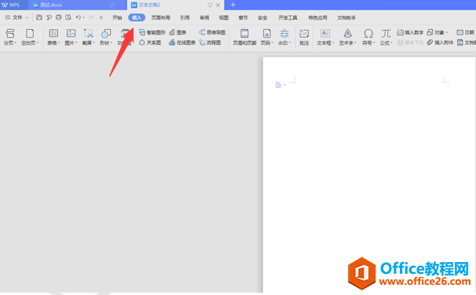Open the 开发工具 Developer tab
Viewport: 476px width, 295px height.
[287, 17]
